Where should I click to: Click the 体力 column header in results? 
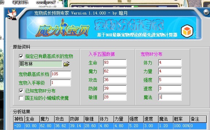point(106,119)
